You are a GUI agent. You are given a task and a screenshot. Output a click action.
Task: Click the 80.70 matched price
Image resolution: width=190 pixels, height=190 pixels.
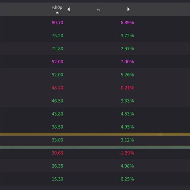click(x=57, y=23)
